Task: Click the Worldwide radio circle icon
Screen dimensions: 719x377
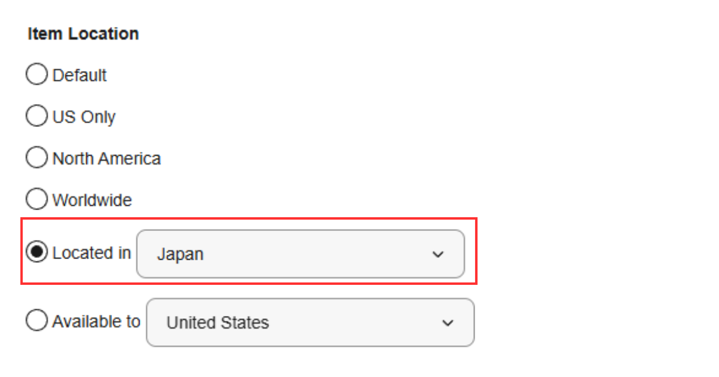Action: [x=36, y=199]
